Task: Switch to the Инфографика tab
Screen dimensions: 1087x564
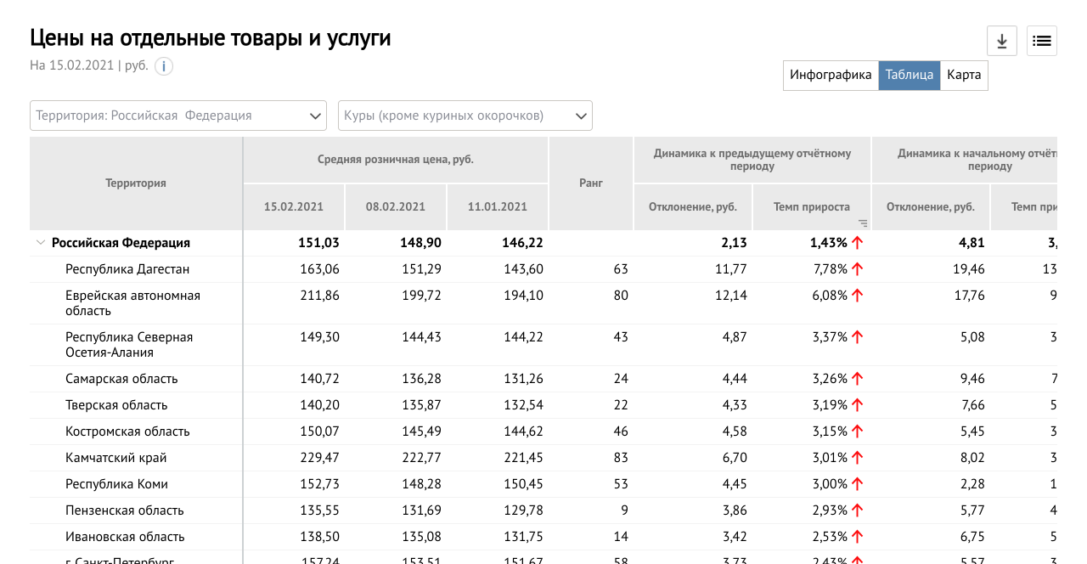Action: coord(831,75)
